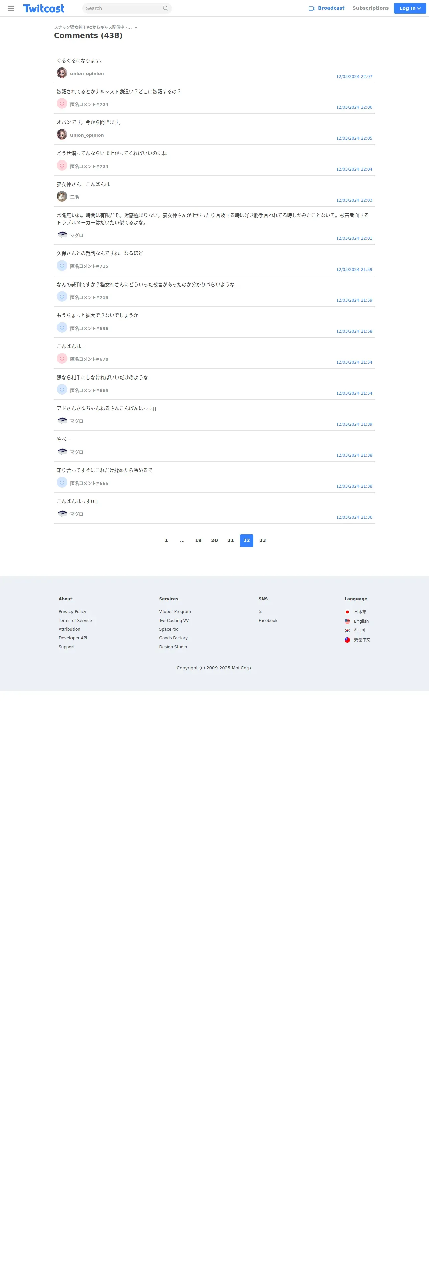Open 三毛 username link

point(75,198)
